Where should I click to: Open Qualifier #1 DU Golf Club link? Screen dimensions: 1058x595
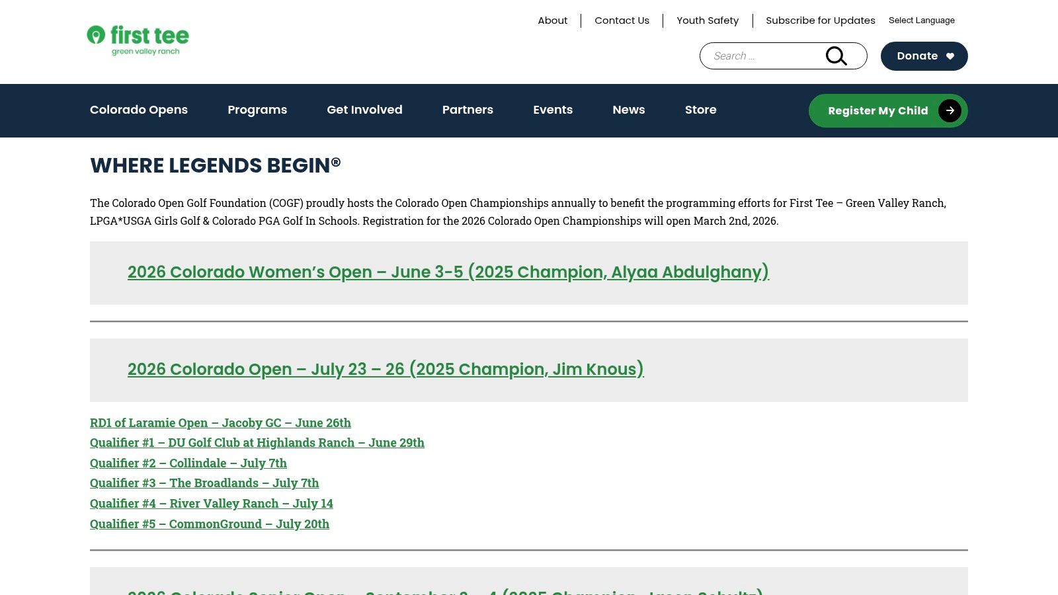pyautogui.click(x=257, y=442)
